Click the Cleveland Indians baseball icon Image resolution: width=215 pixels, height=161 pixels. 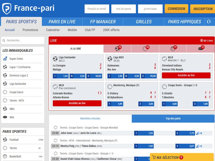coord(164,59)
